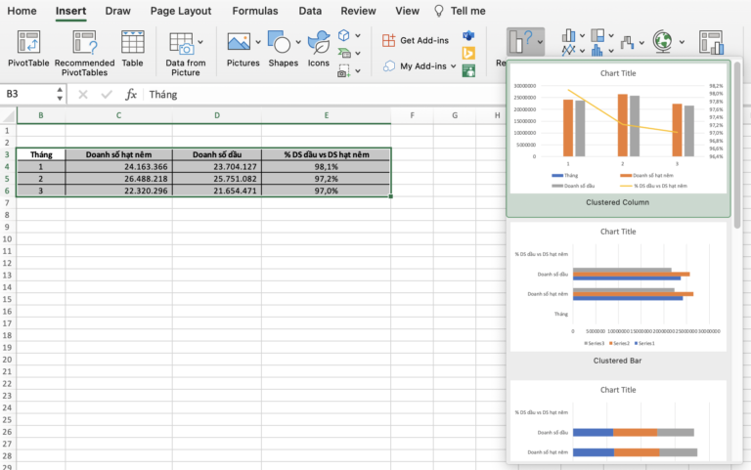Insert a Table from the ribbon
This screenshot has width=751, height=470.
[132, 42]
